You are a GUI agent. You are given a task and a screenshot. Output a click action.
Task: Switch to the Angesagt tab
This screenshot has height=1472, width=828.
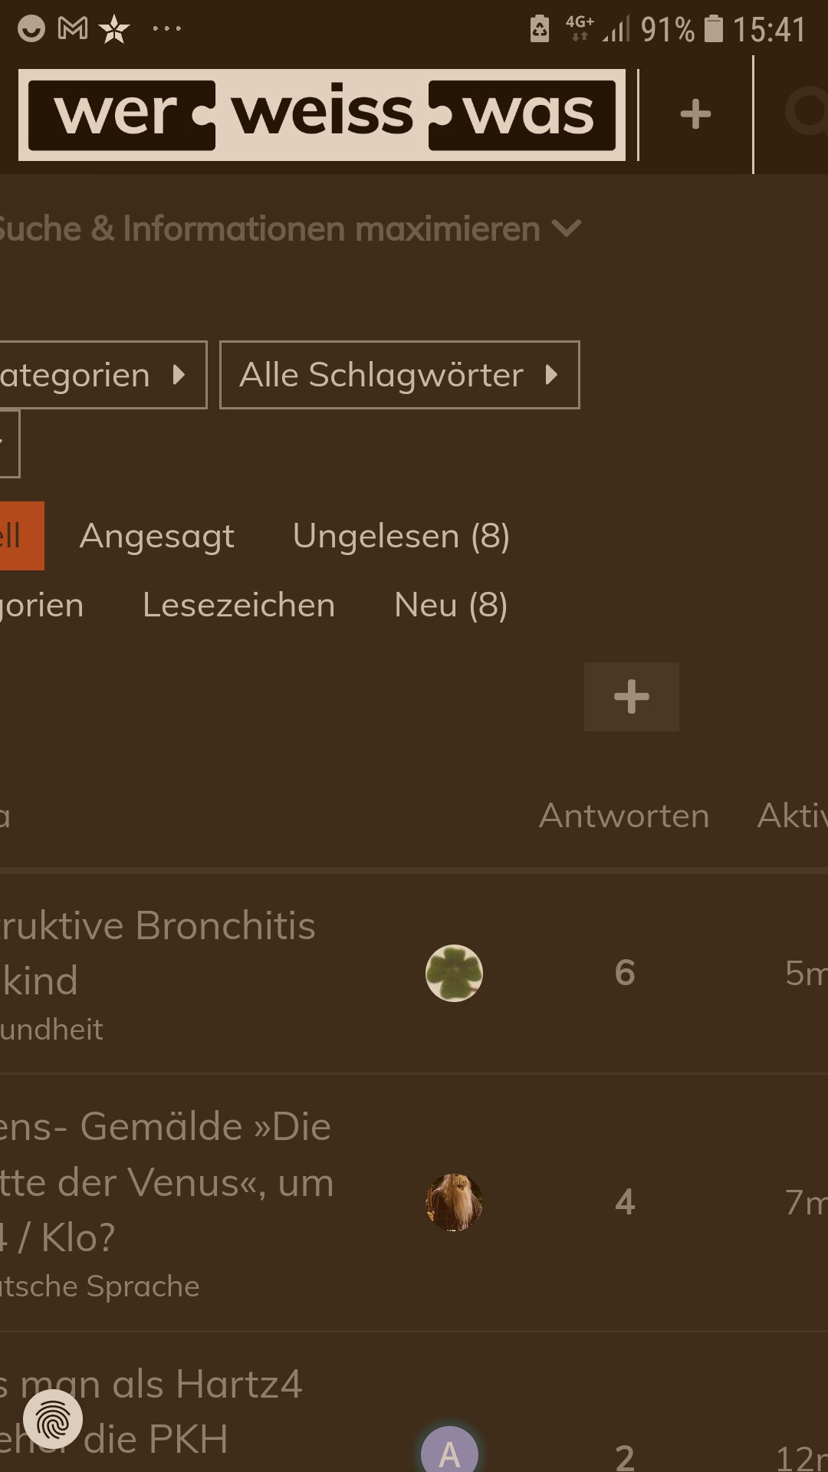pyautogui.click(x=157, y=536)
